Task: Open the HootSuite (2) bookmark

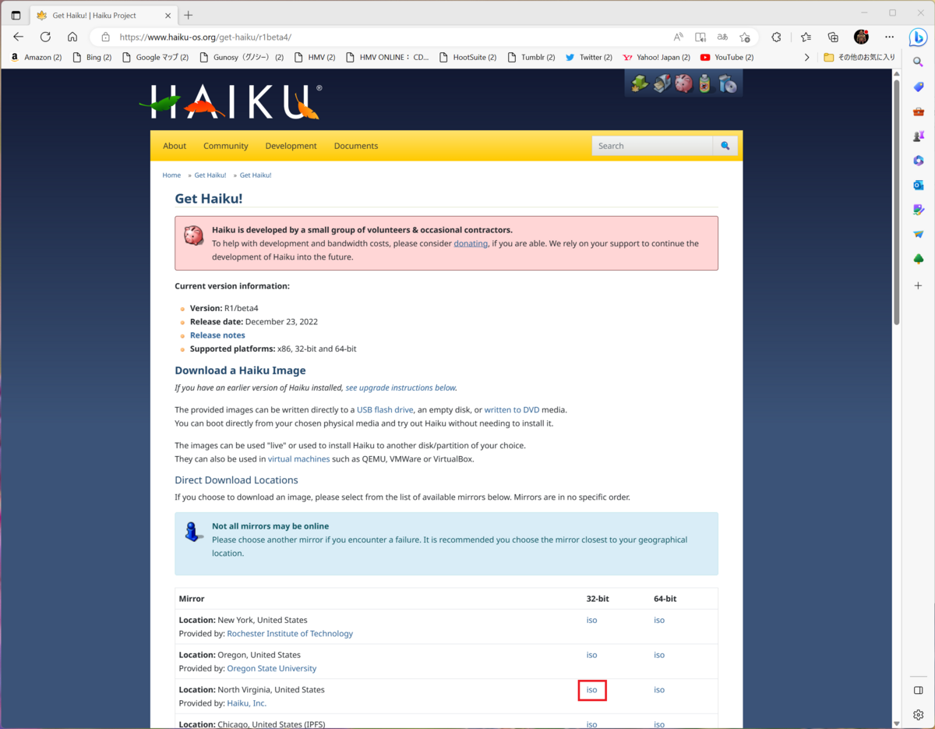Action: pos(467,57)
